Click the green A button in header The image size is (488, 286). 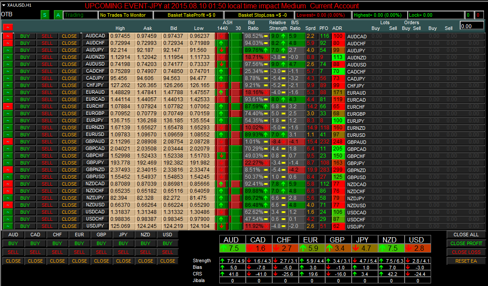58,15
